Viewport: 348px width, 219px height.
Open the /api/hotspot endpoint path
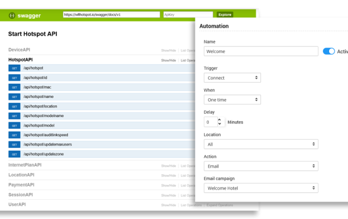(x=33, y=68)
